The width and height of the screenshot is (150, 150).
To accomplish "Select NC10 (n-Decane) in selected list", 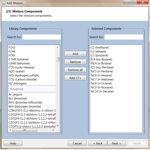I will point(102,91).
